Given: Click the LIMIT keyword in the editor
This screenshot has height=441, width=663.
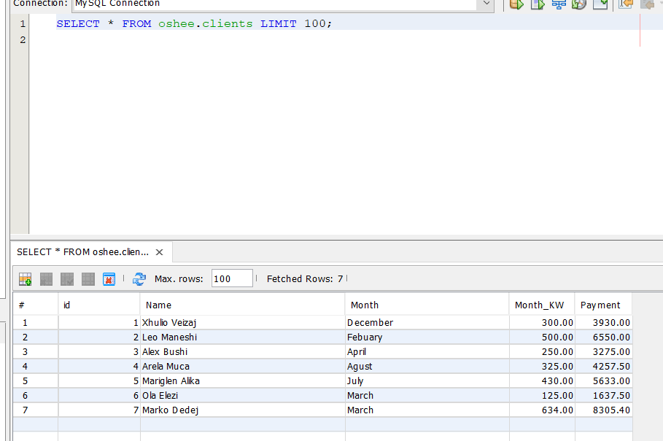Looking at the screenshot, I should pos(278,23).
